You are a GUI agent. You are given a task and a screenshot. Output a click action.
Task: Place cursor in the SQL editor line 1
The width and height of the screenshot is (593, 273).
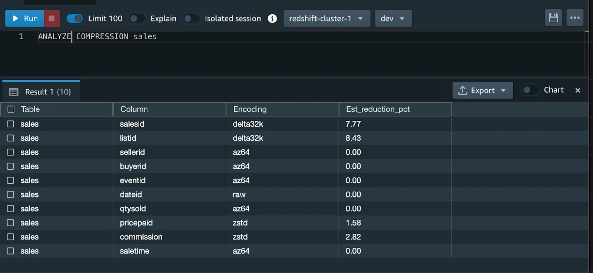tap(311, 37)
